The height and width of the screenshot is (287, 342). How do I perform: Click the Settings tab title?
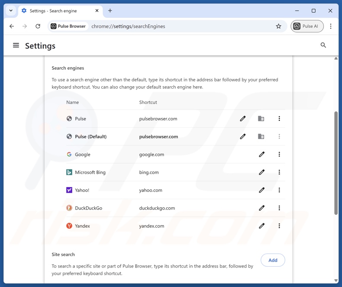(53, 11)
